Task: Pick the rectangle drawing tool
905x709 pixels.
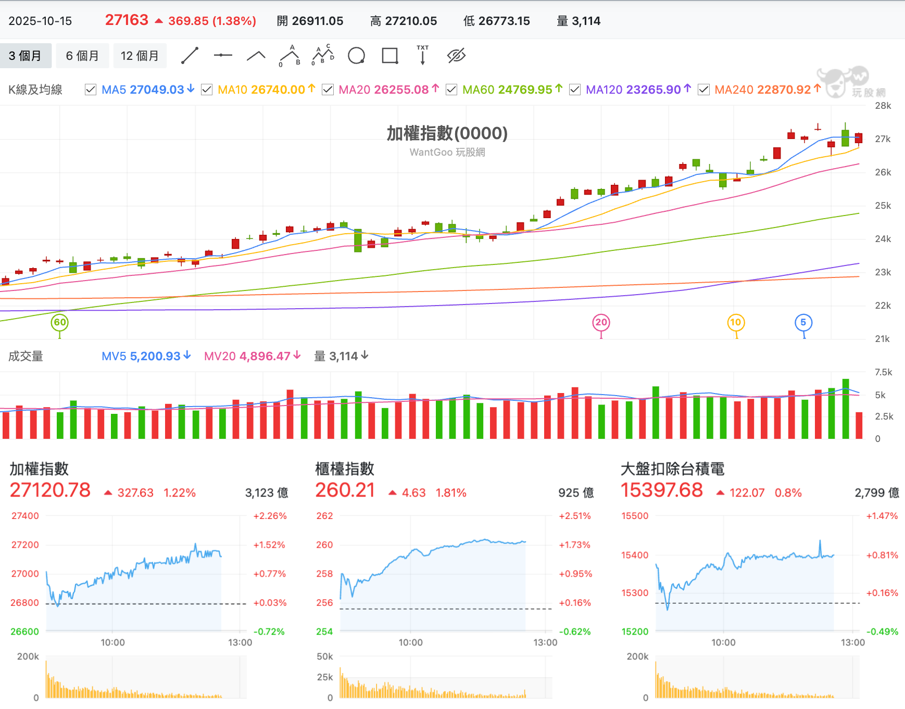Action: click(x=390, y=56)
